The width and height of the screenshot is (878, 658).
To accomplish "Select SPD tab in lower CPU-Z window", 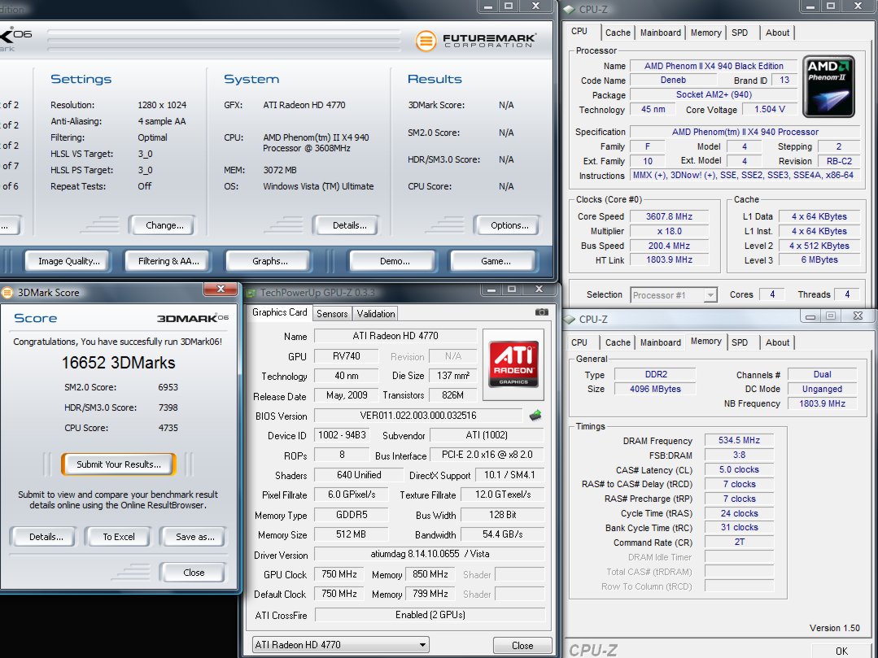I will click(x=740, y=342).
